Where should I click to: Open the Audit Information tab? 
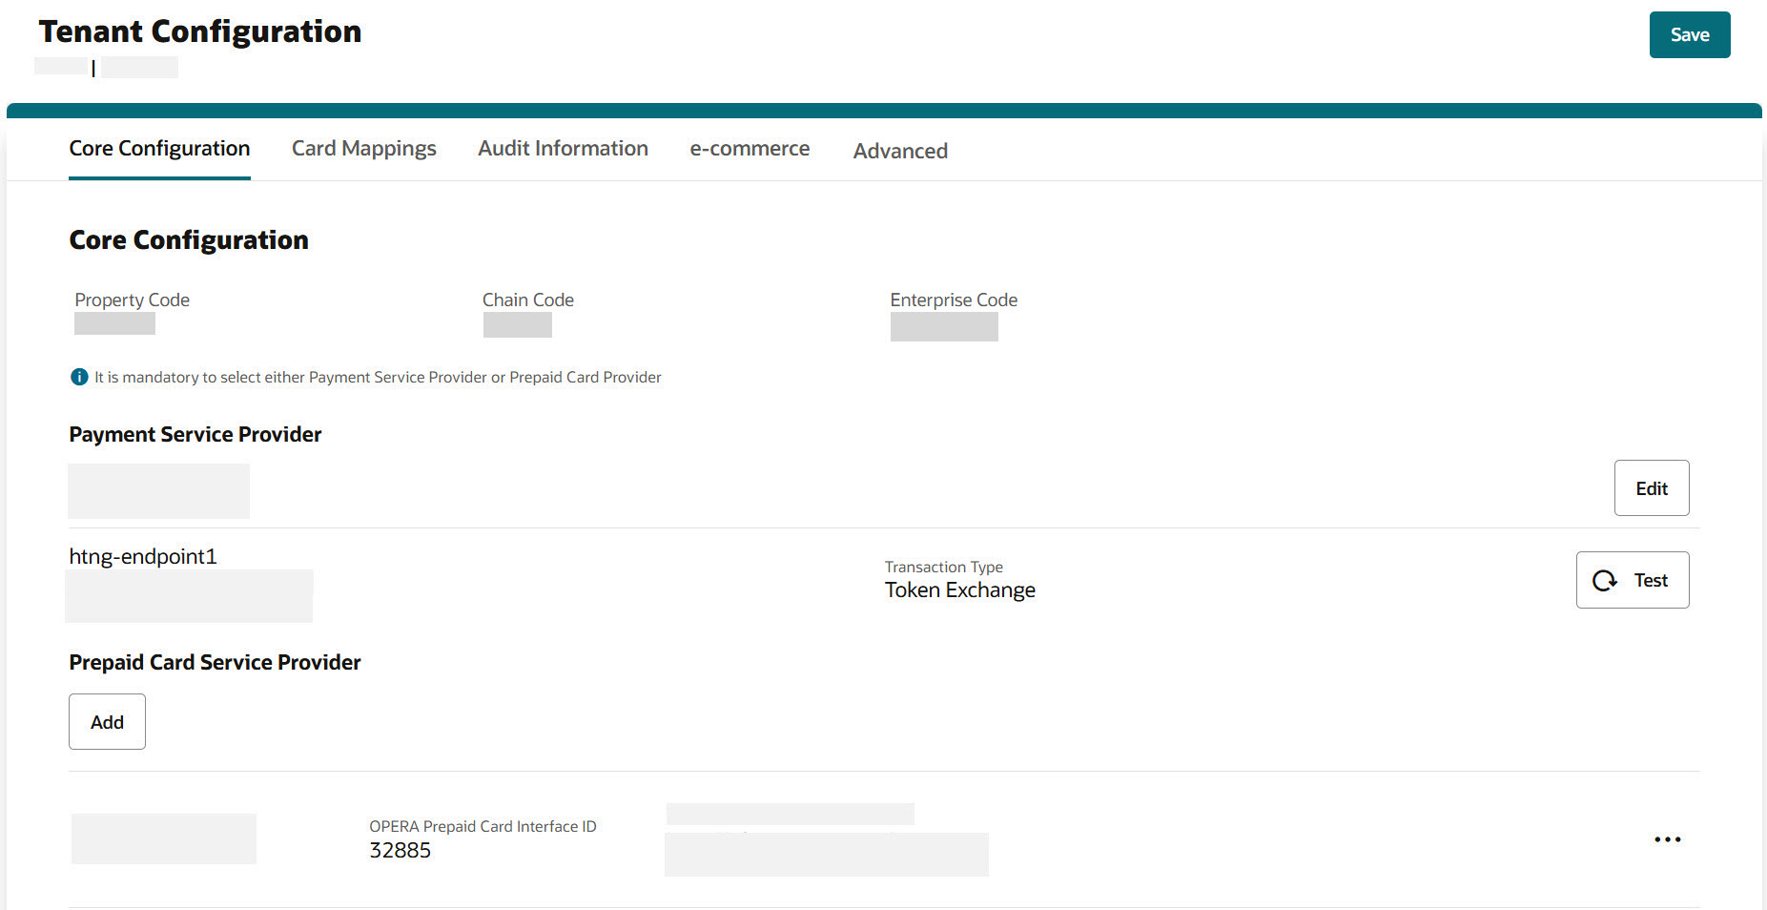pos(563,149)
